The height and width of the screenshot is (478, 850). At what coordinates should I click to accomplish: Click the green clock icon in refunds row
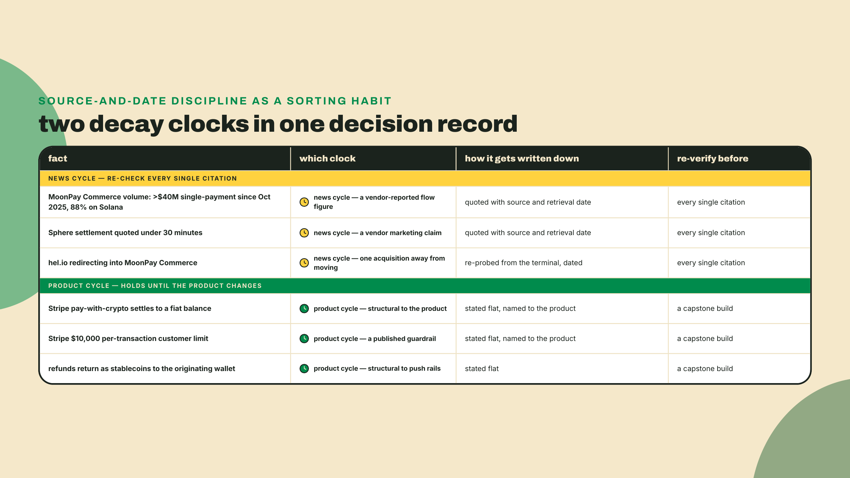(304, 369)
